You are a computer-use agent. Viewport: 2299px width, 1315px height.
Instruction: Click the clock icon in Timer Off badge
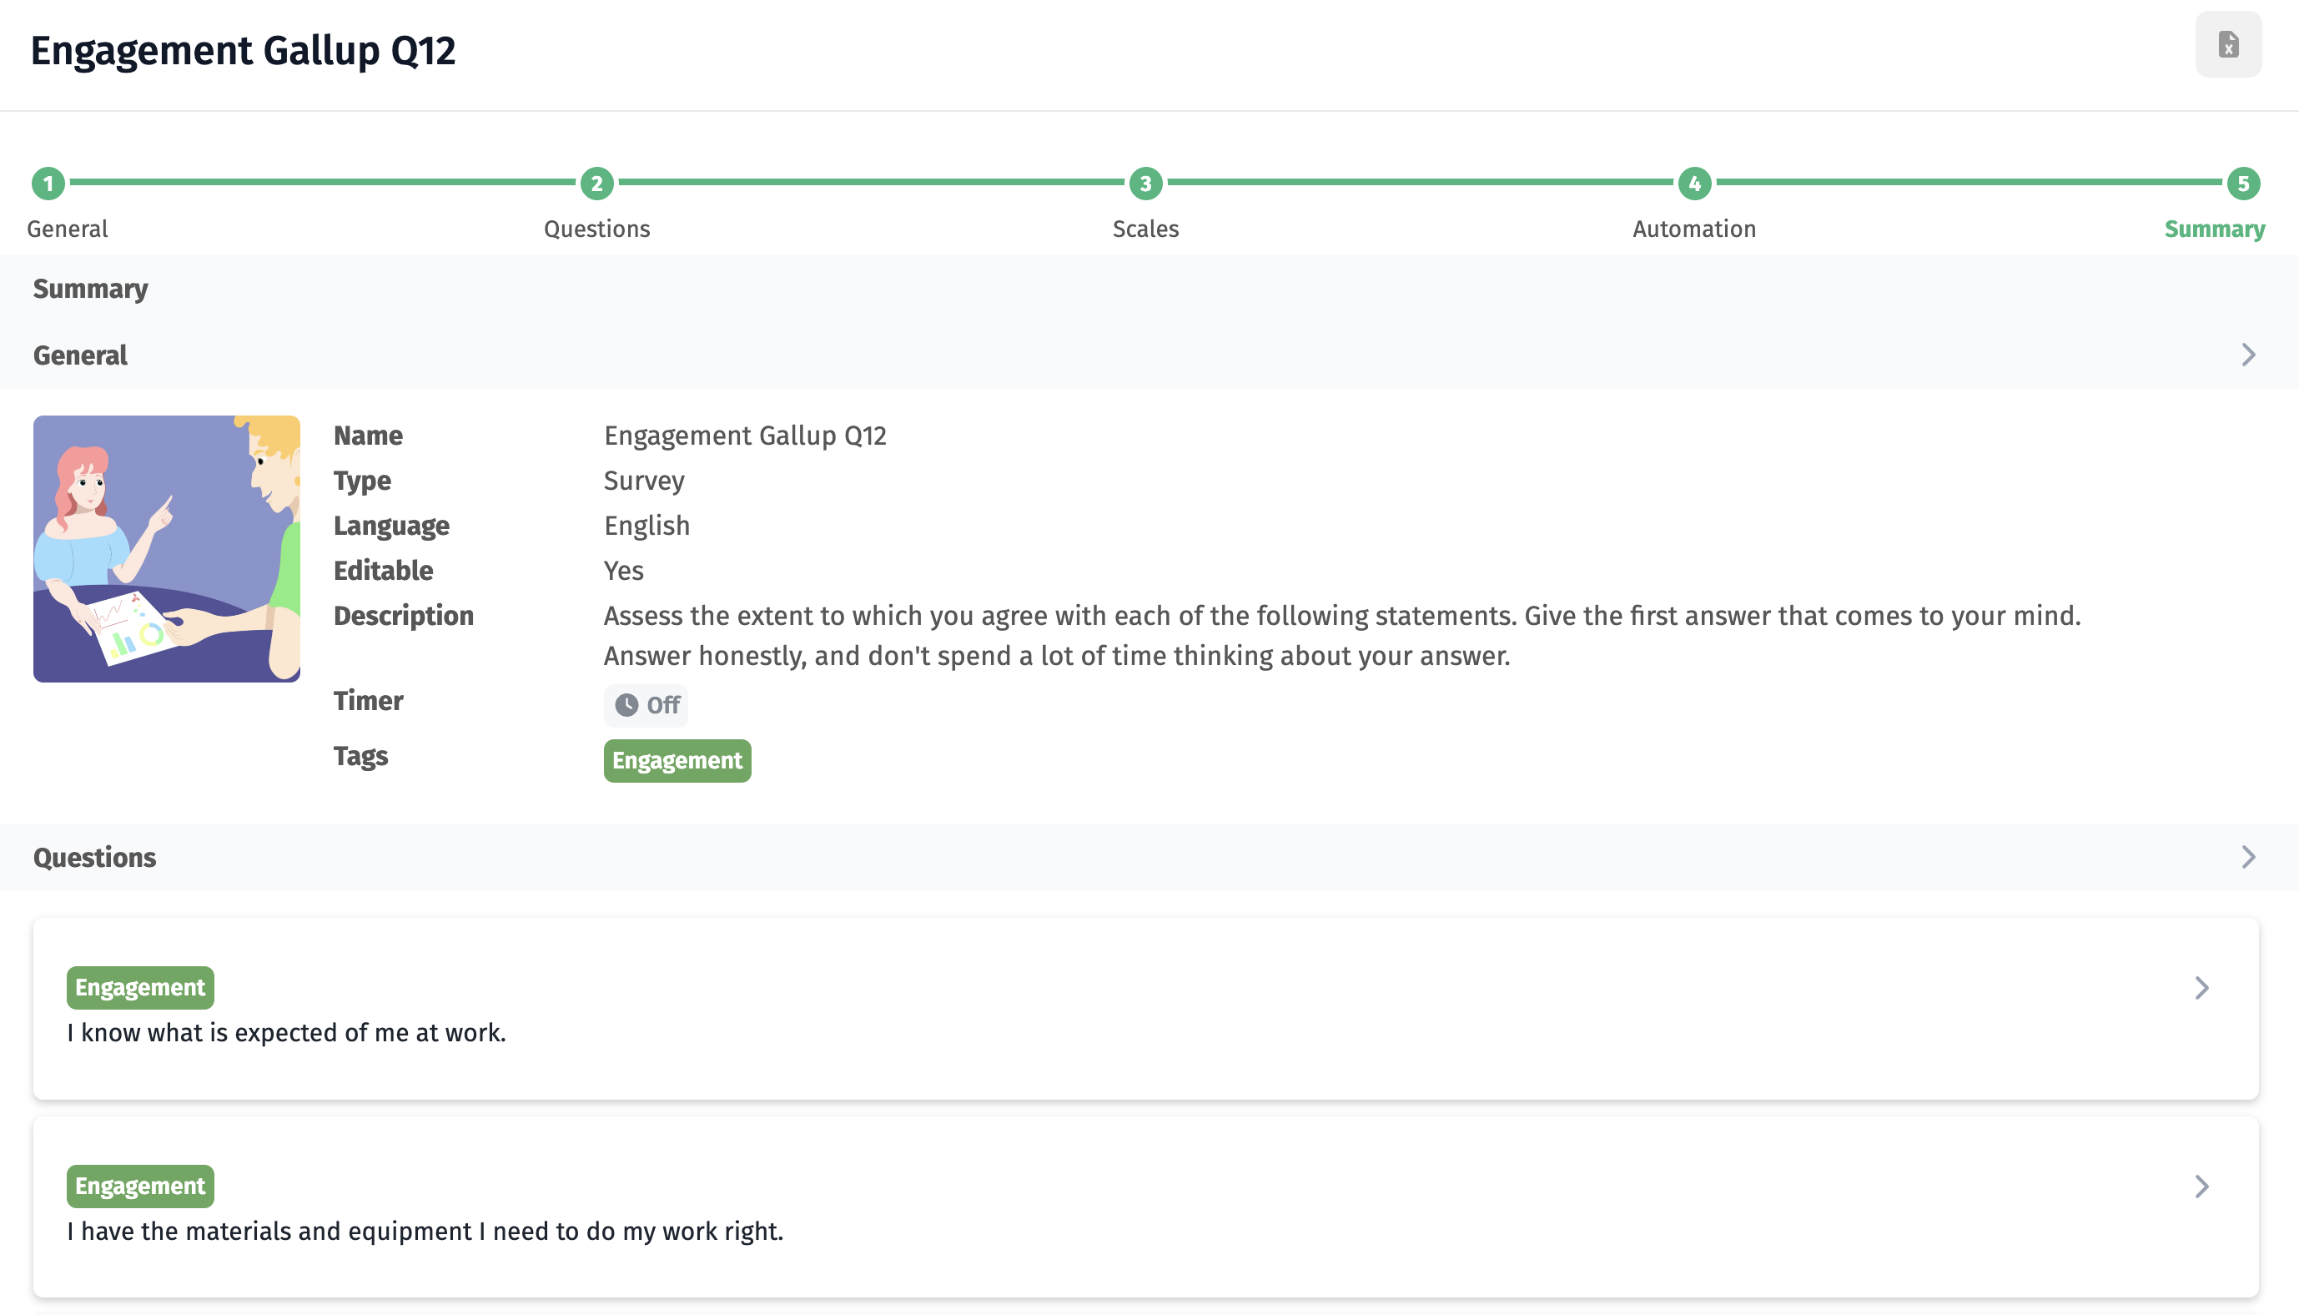point(626,704)
